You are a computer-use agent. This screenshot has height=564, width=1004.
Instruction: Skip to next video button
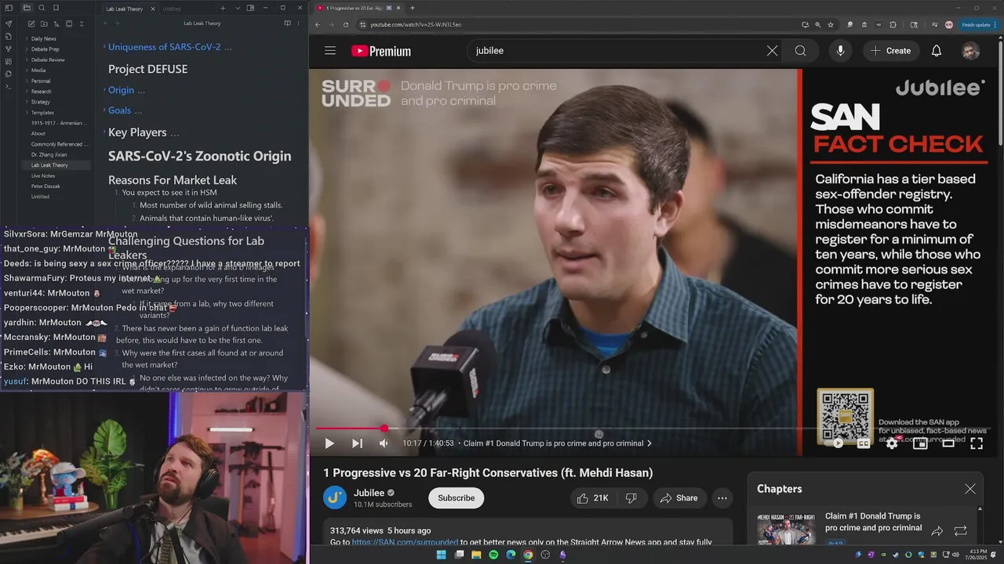click(x=357, y=443)
